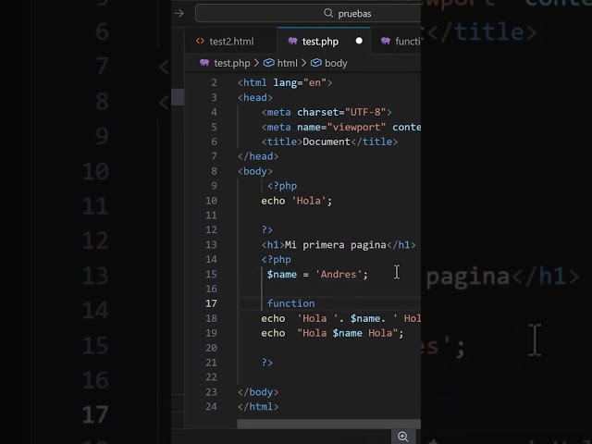This screenshot has height=444, width=592.
Task: Click the word function on line 17
Action: click(x=290, y=303)
